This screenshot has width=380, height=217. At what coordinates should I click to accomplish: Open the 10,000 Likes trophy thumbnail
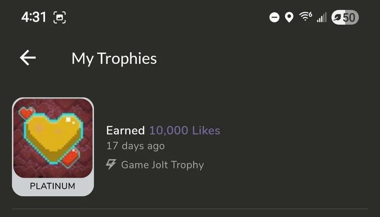click(53, 147)
